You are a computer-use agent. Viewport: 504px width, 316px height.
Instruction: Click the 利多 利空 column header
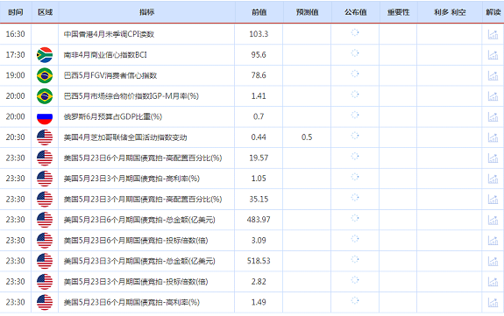tap(450, 12)
